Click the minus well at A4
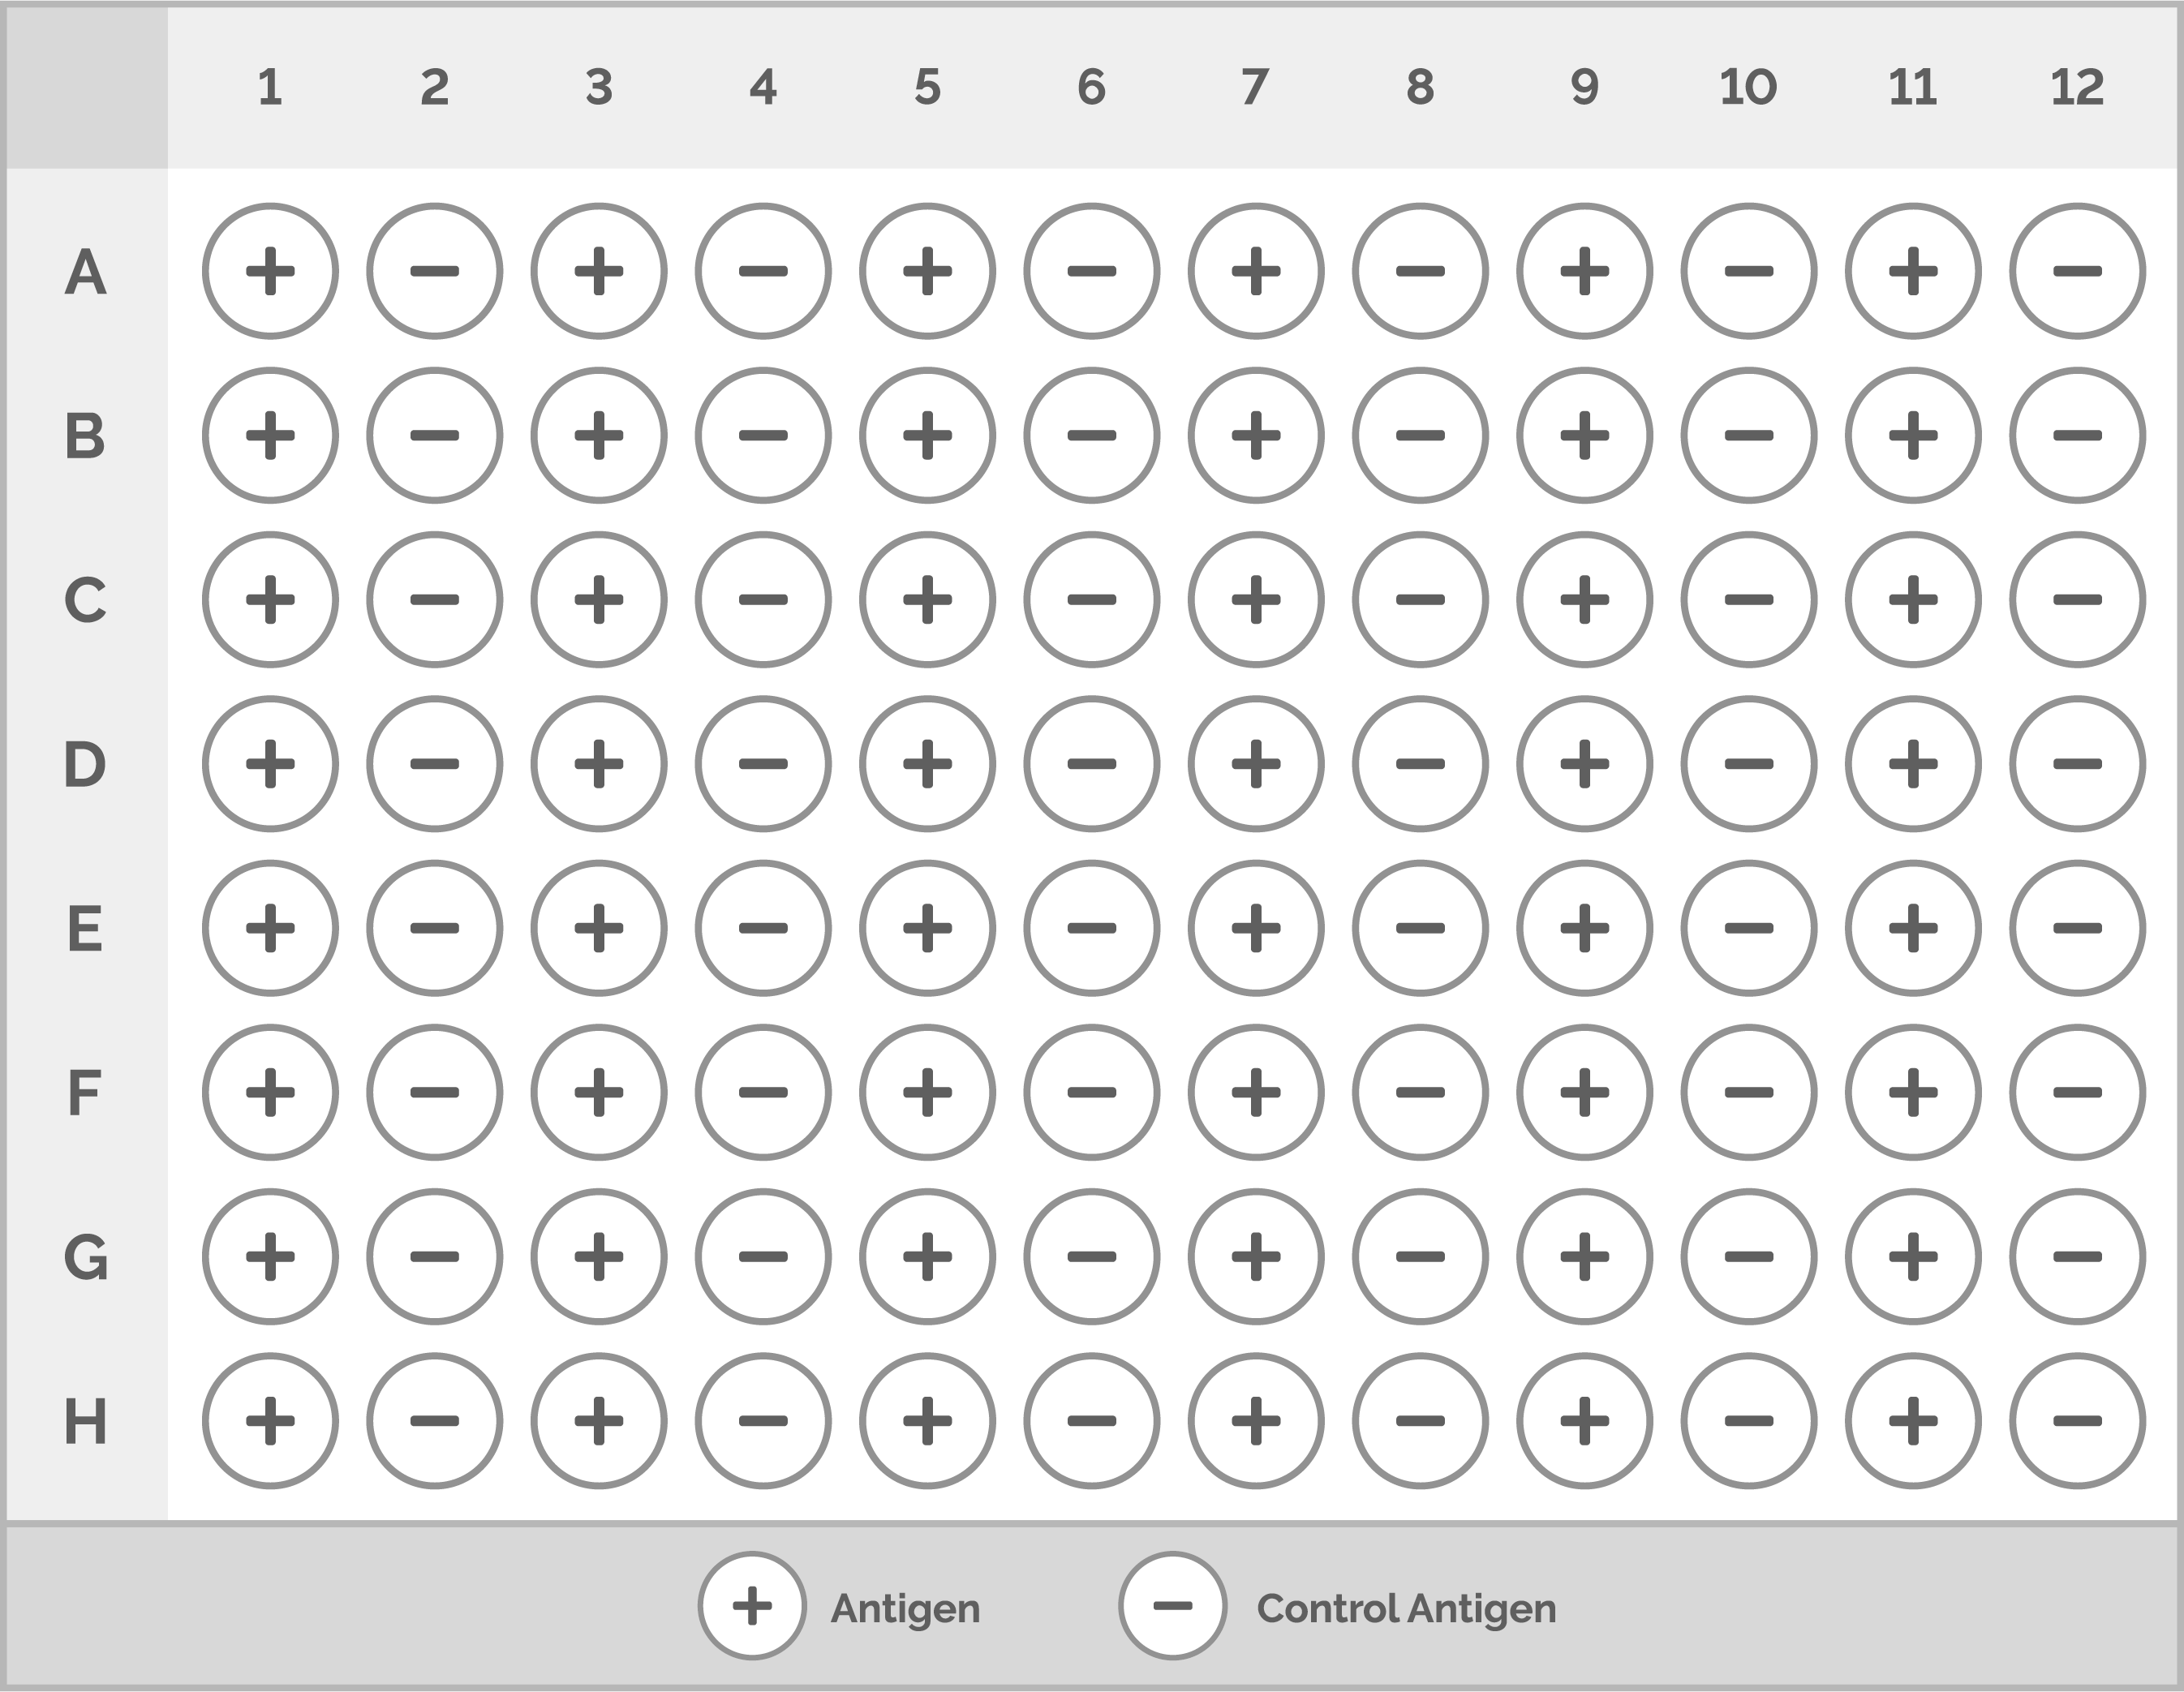The image size is (2184, 1692). tap(763, 271)
